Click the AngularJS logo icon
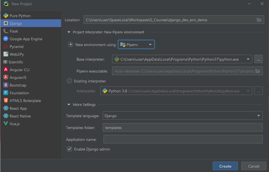This screenshot has width=269, height=172. pos(6,77)
